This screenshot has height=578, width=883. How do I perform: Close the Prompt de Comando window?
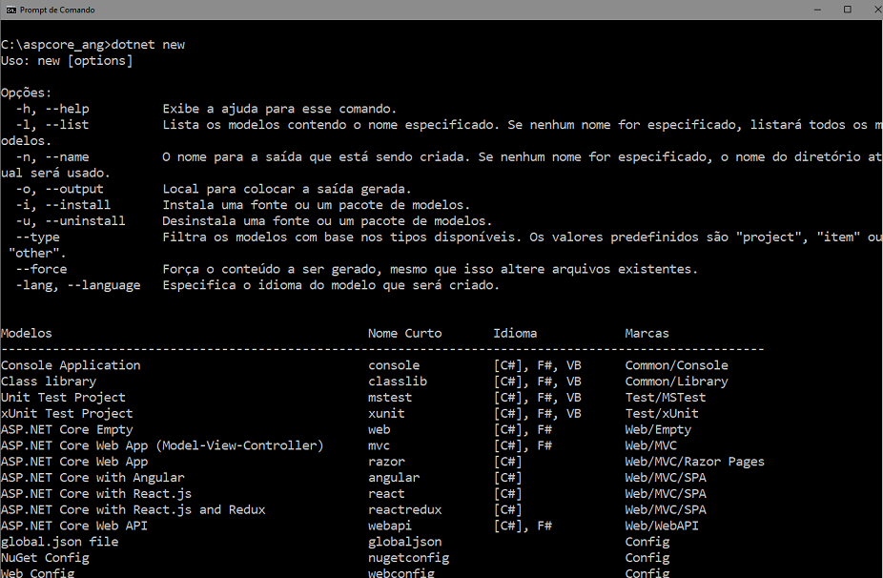(x=876, y=10)
